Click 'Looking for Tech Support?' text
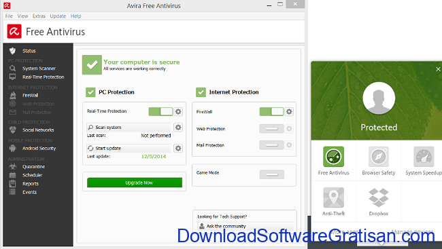Viewport: 442px width, 249px height. click(x=222, y=216)
